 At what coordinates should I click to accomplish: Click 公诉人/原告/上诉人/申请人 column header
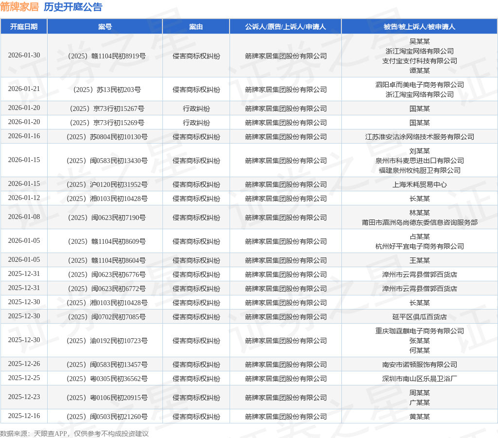click(285, 27)
